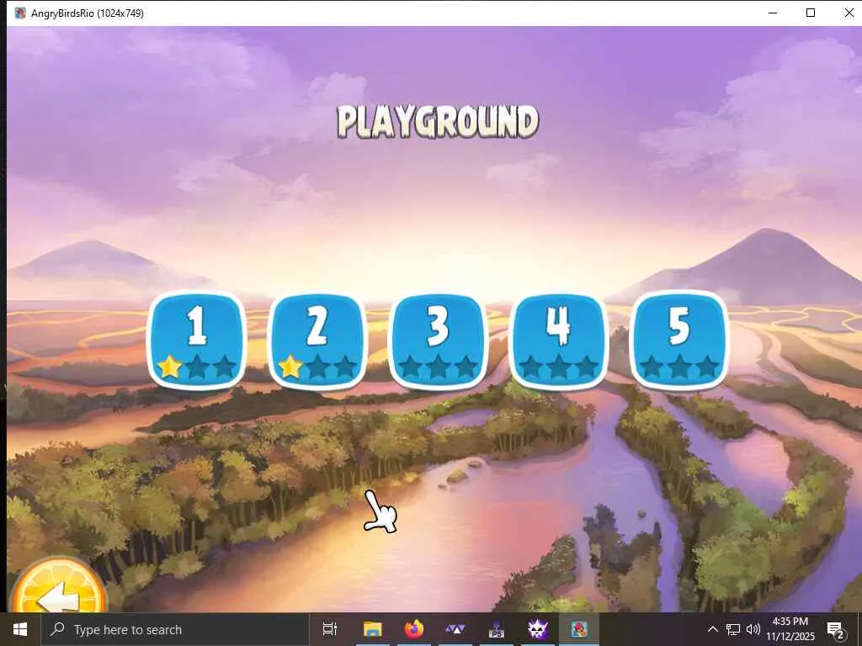Start Playground level 3
This screenshot has height=646, width=862.
pyautogui.click(x=438, y=341)
